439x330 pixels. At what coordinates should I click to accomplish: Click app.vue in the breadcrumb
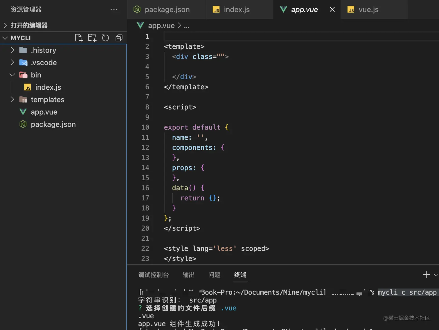[x=161, y=26]
